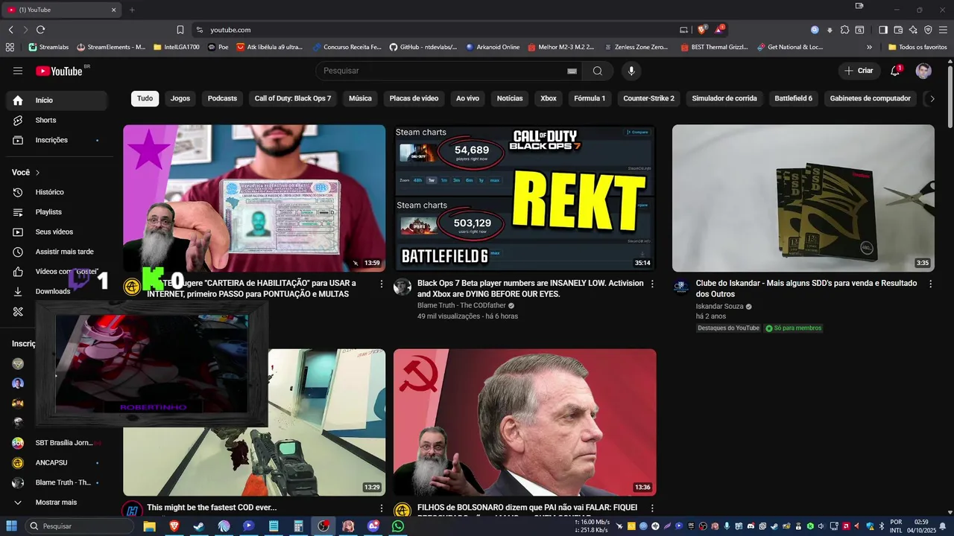954x536 pixels.
Task: Start voice search with the microphone icon
Action: click(x=631, y=71)
